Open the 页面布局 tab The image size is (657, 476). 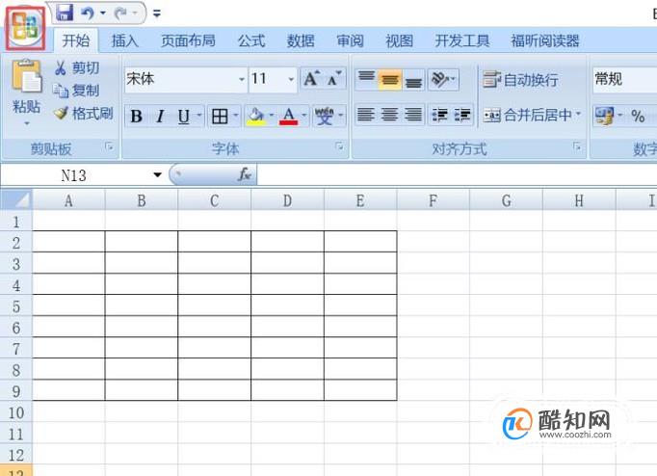(x=188, y=40)
